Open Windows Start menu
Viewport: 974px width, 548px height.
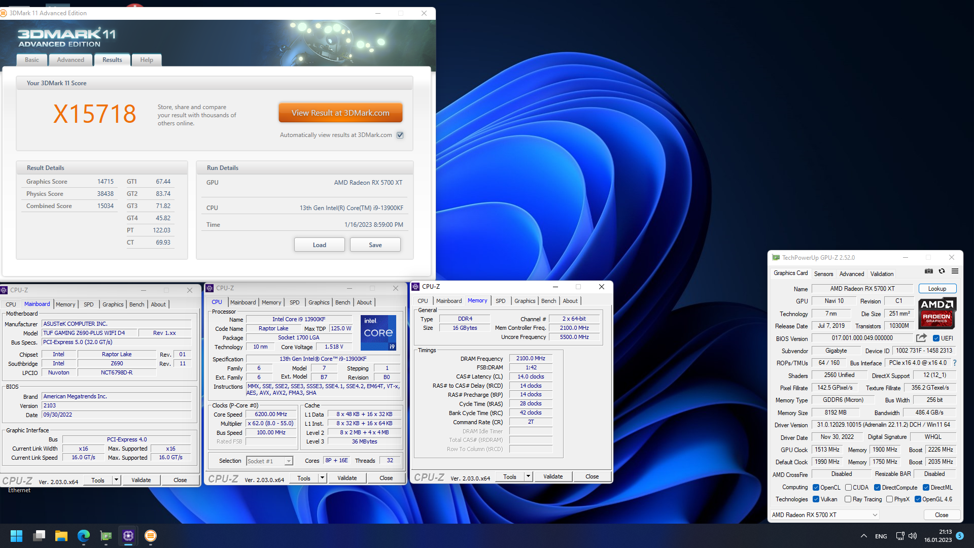click(16, 536)
